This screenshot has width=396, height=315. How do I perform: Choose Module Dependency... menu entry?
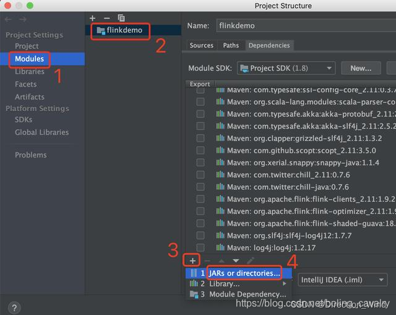coord(239,294)
